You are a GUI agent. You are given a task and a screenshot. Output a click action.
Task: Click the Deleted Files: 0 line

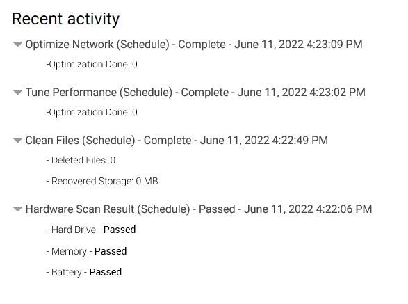[81, 160]
